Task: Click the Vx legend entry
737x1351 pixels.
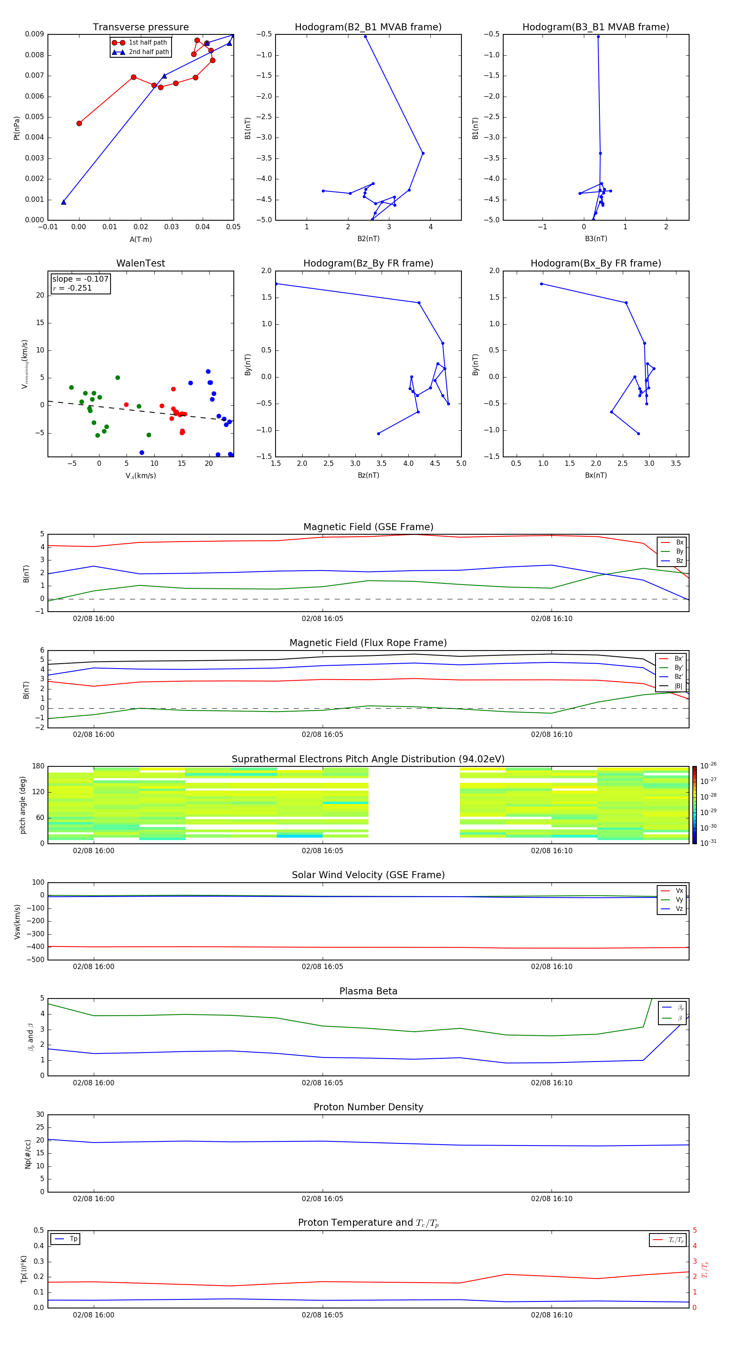Action: 672,890
